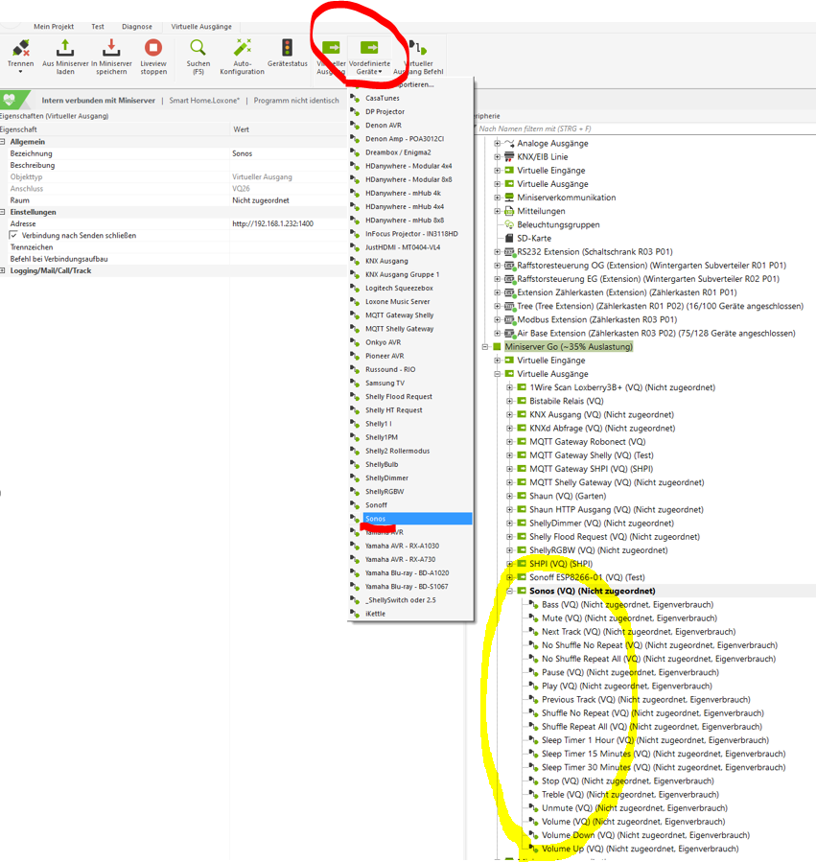Collapse Miniserver Go tree node

click(x=485, y=347)
